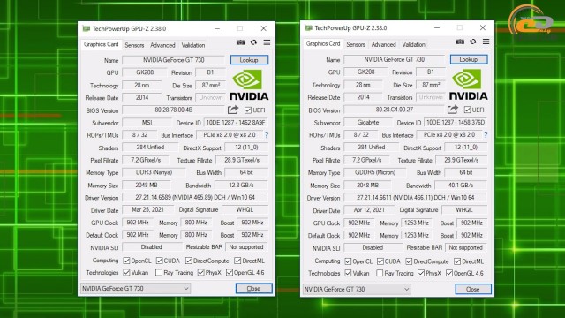Image resolution: width=565 pixels, height=318 pixels.
Task: Click DDR3 (Nanya) memory type field
Action: (154, 172)
